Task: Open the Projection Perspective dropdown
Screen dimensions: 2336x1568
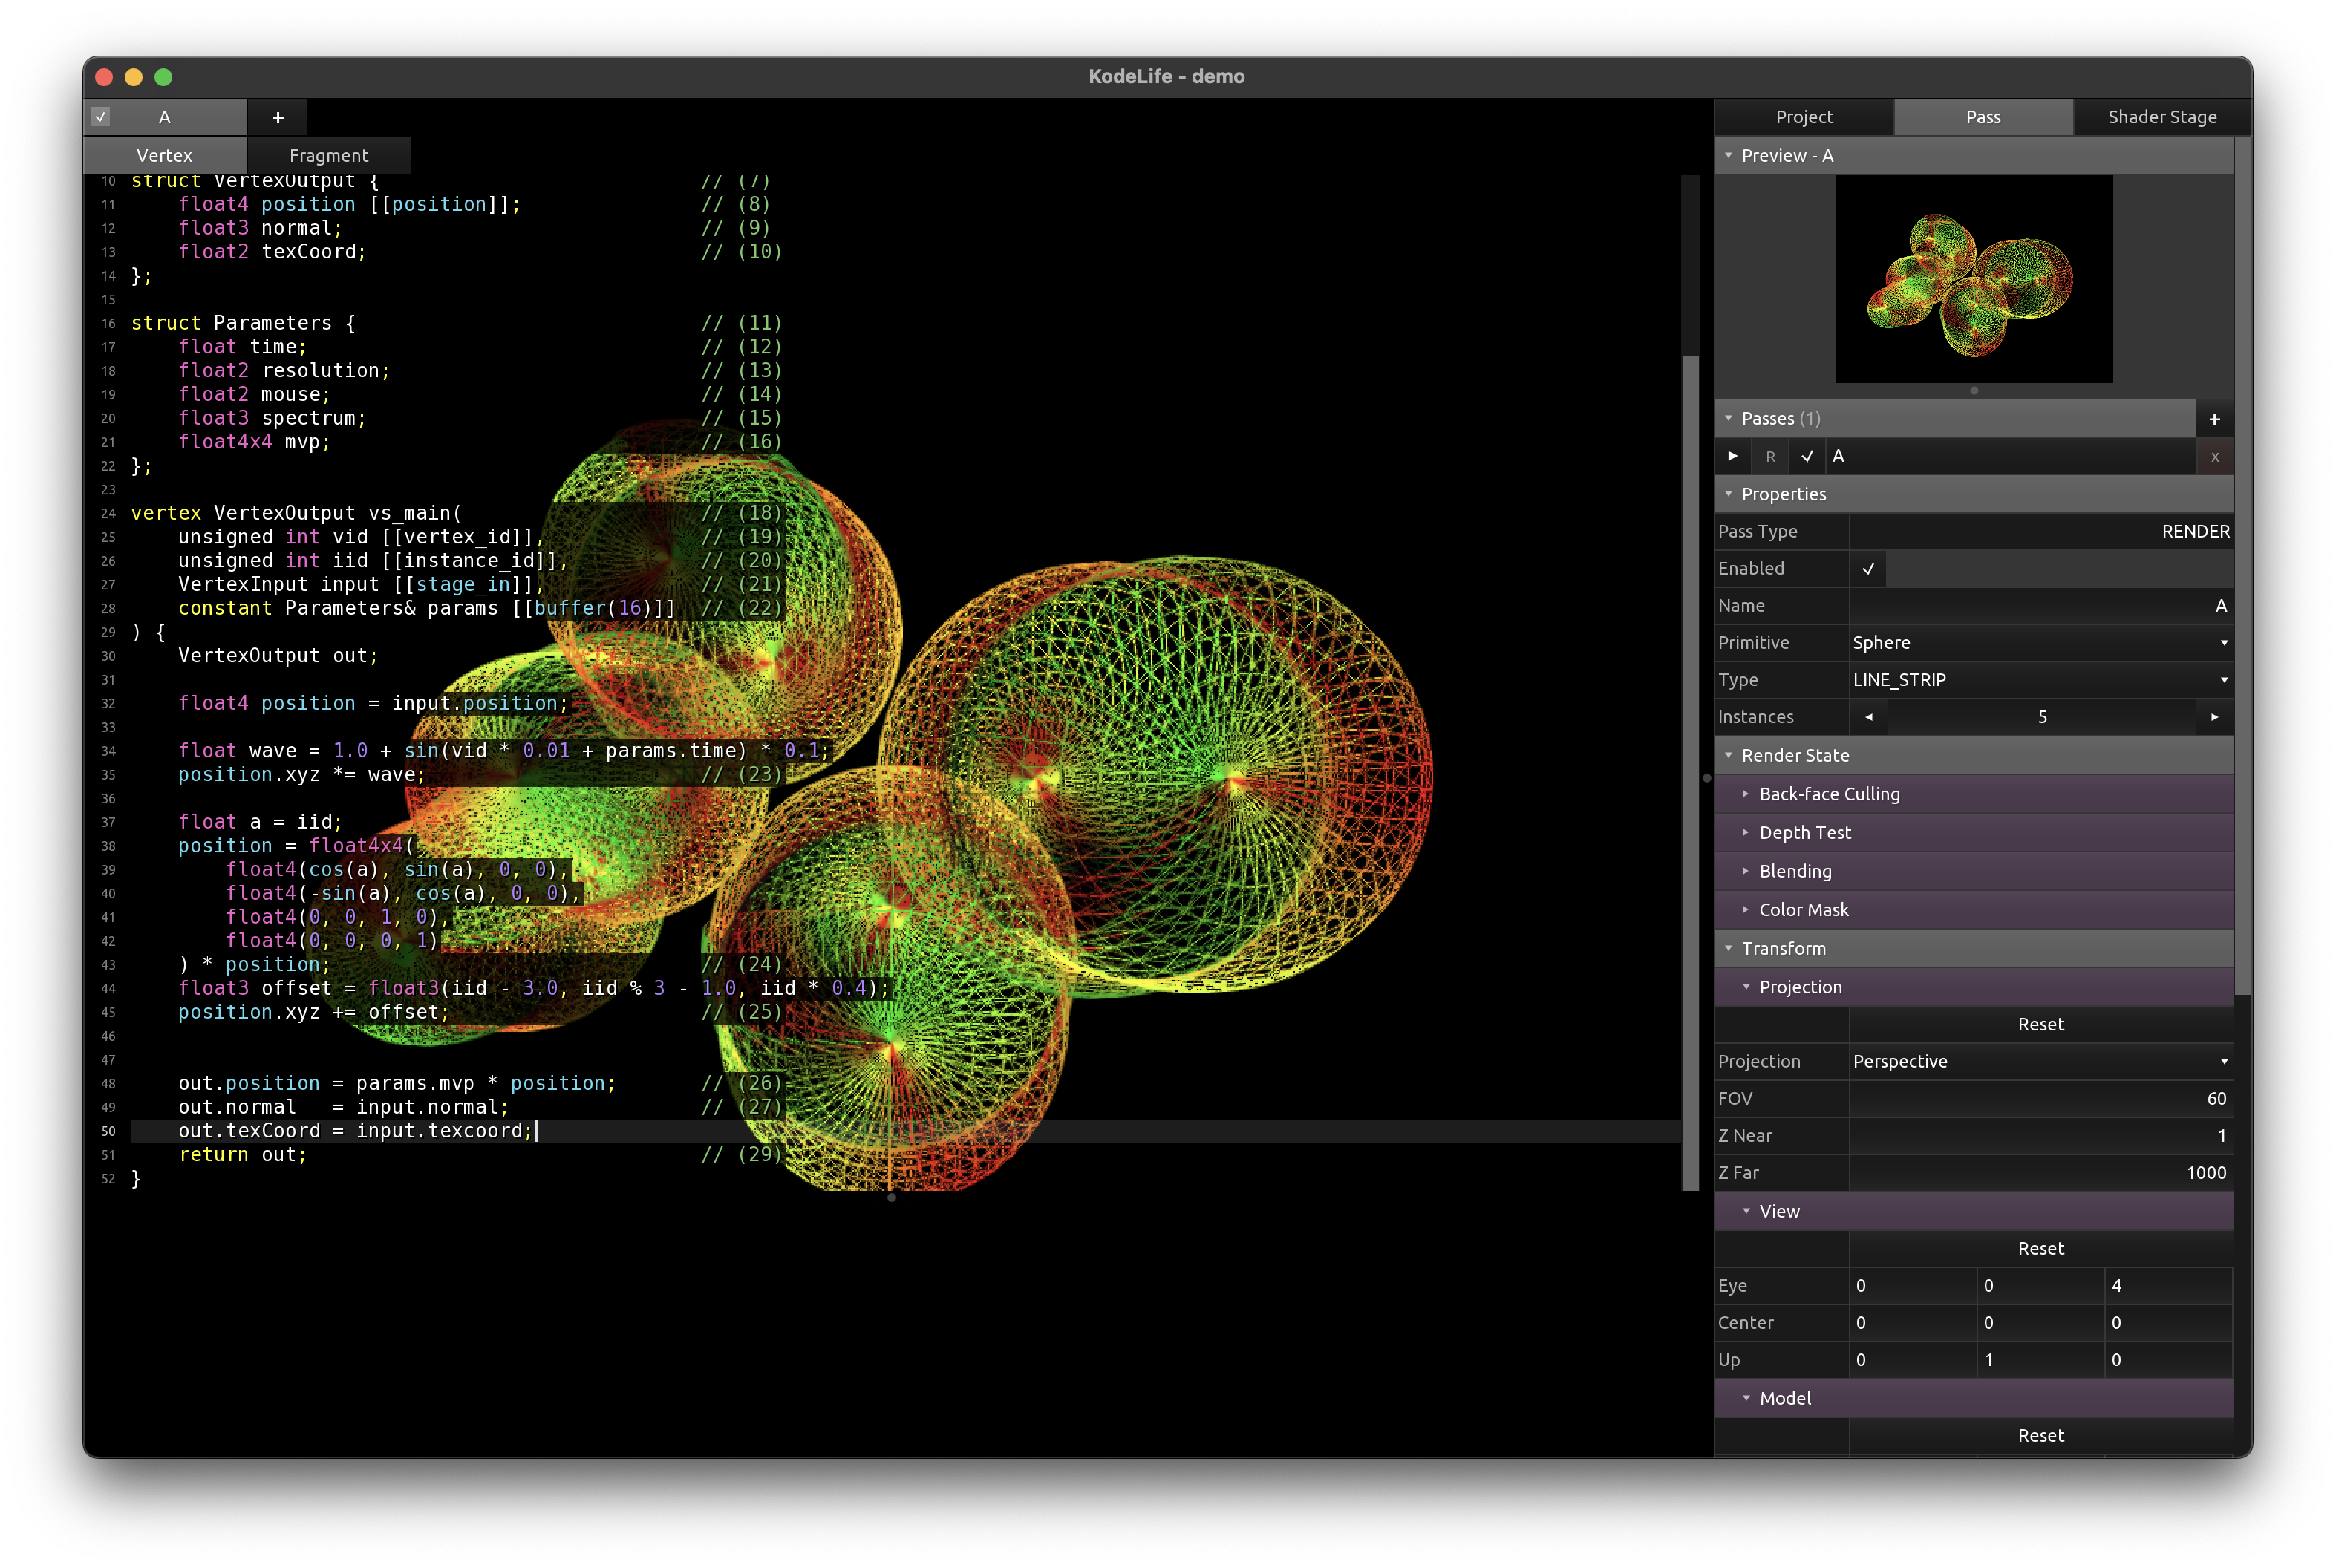Action: 2040,1061
